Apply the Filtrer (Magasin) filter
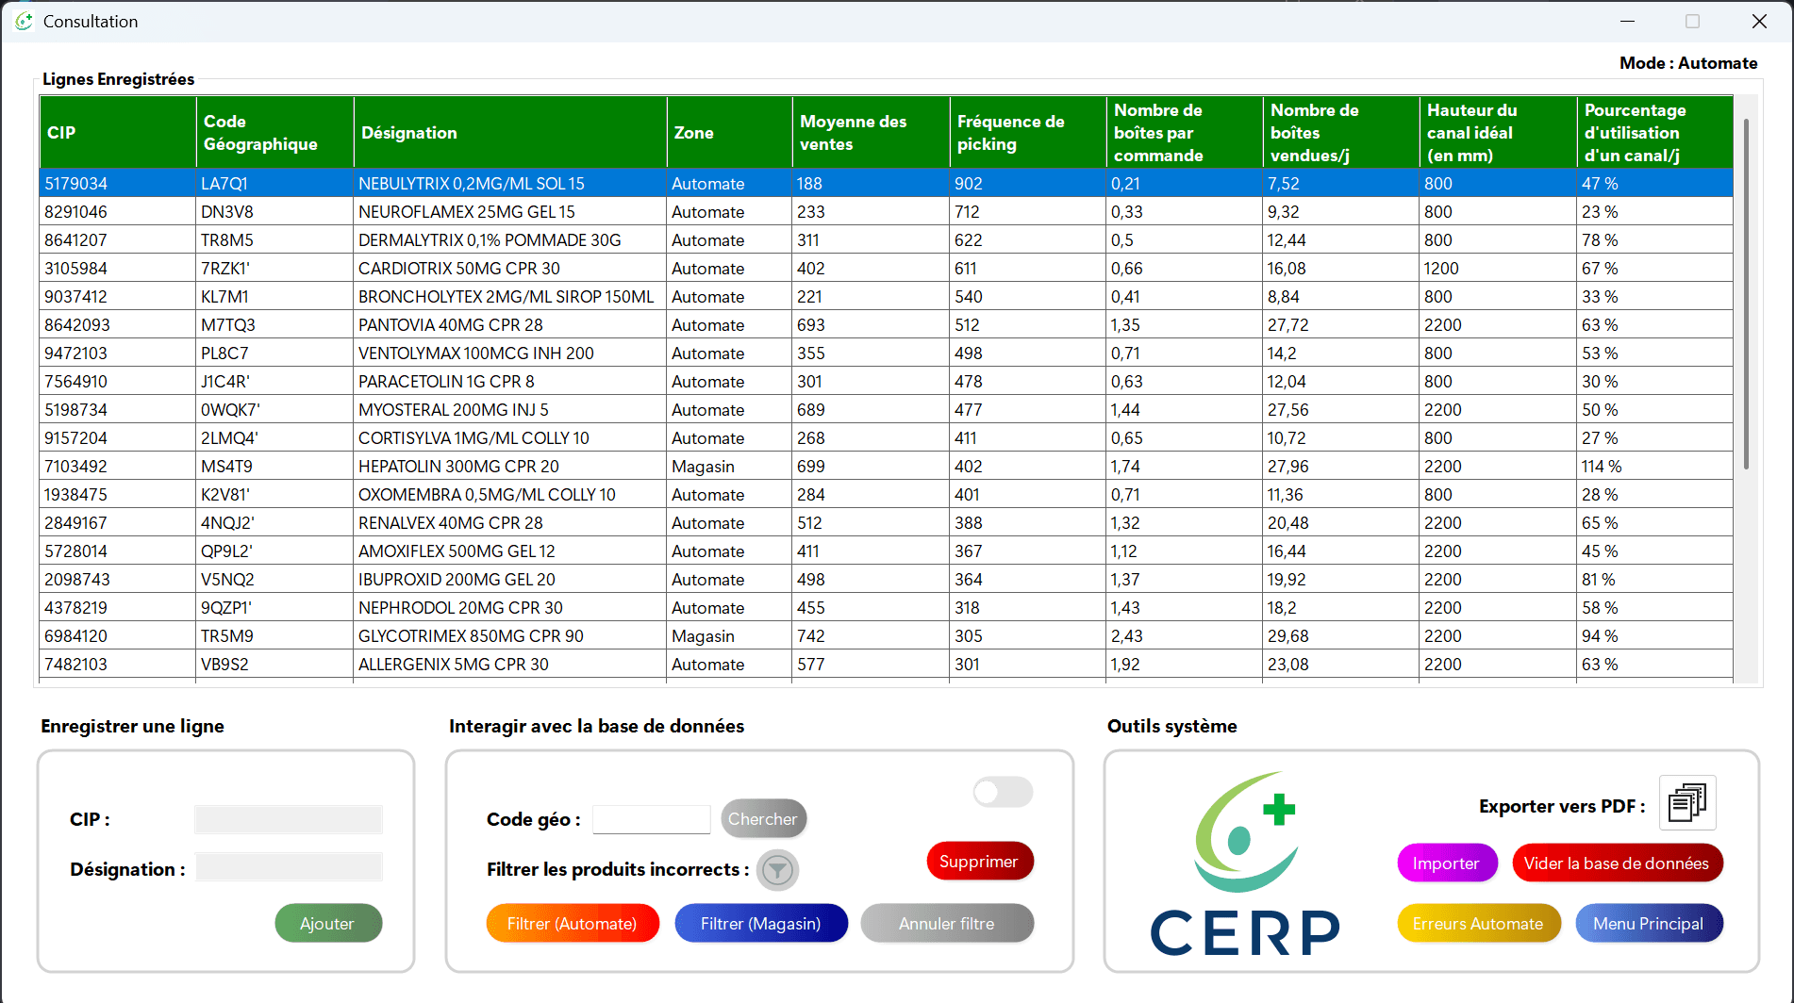This screenshot has height=1003, width=1794. [x=761, y=923]
